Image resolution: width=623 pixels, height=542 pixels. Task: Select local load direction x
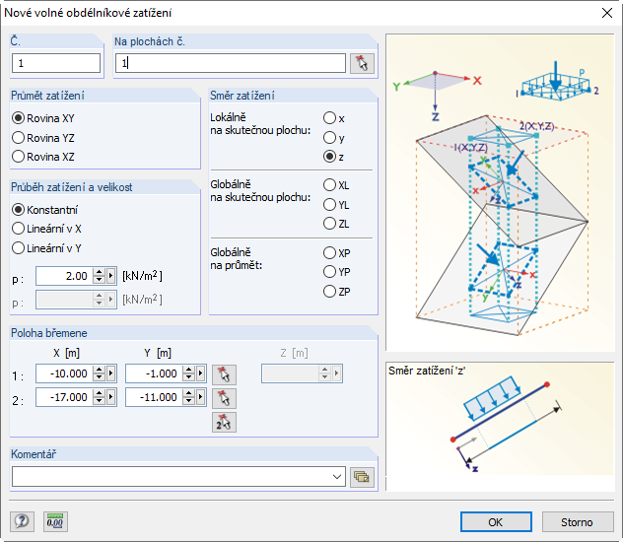pyautogui.click(x=334, y=118)
